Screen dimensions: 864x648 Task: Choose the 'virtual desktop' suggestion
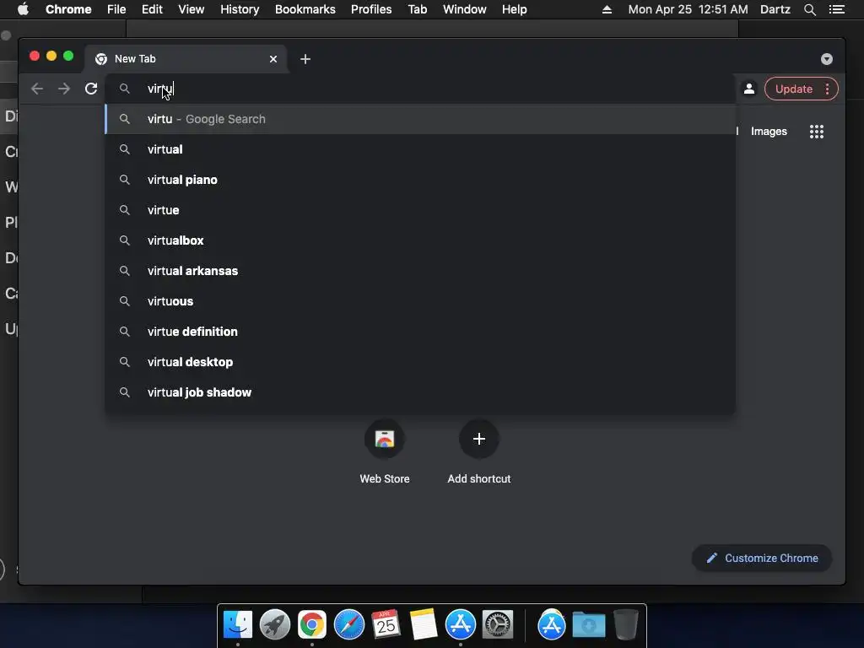click(420, 361)
